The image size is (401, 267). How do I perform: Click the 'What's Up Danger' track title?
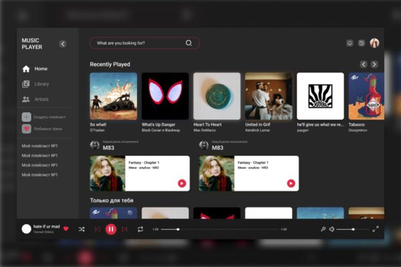tap(158, 125)
